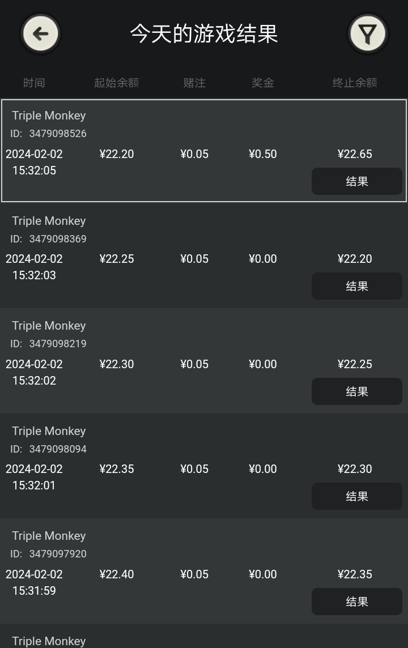This screenshot has height=648, width=408.
Task: Open the filter funnel icon
Action: 368,34
